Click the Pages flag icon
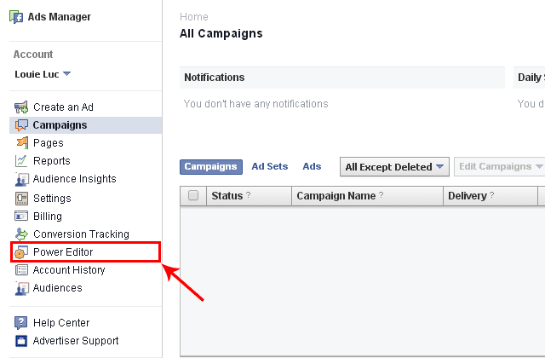The image size is (545, 358). point(22,143)
